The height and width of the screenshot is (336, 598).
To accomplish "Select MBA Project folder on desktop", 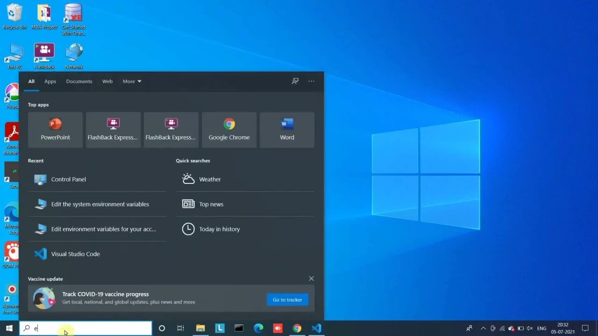I will click(x=44, y=17).
